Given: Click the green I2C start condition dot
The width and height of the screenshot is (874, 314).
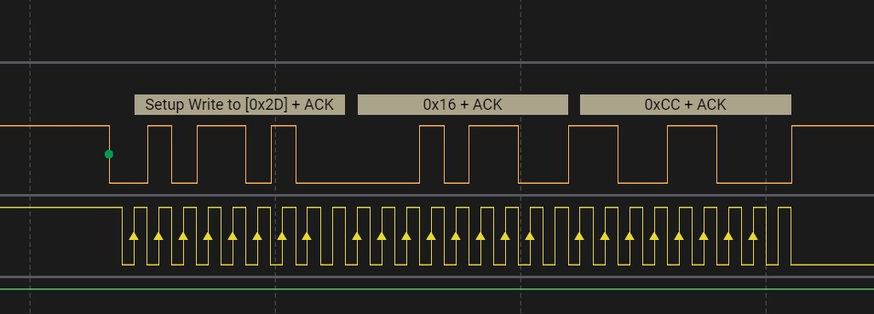Looking at the screenshot, I should coord(109,154).
